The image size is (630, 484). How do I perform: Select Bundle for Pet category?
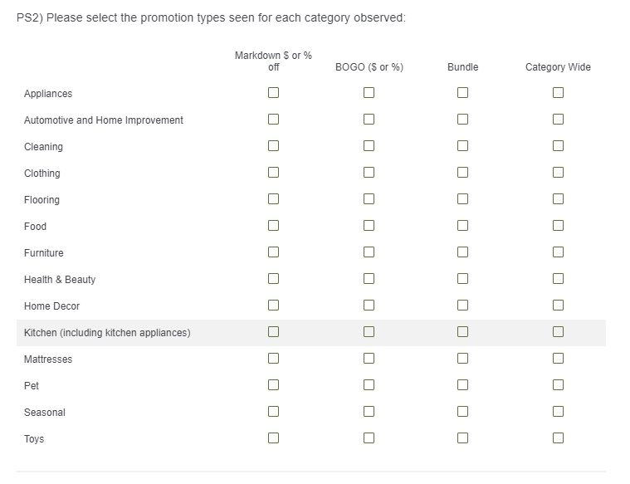tap(462, 385)
